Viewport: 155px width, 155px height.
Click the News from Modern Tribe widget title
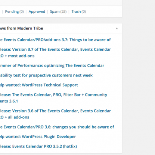[21, 28]
